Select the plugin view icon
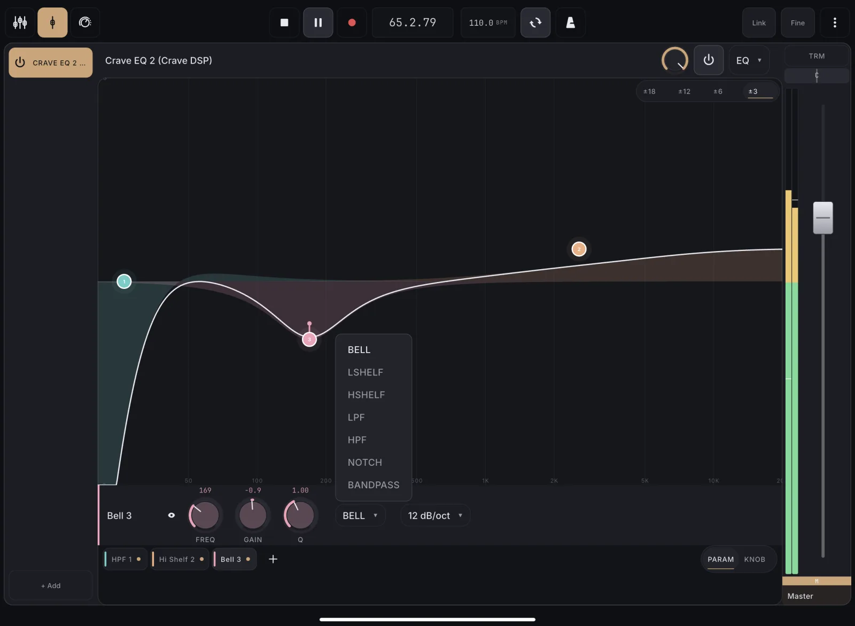The image size is (855, 626). click(52, 22)
